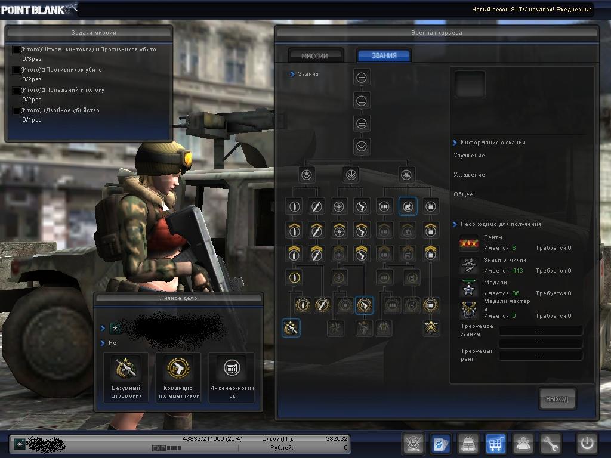Click the Задачи миссии panel title
The height and width of the screenshot is (458, 611).
(94, 33)
